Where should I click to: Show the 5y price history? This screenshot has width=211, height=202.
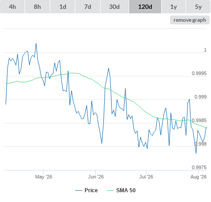[x=199, y=7]
